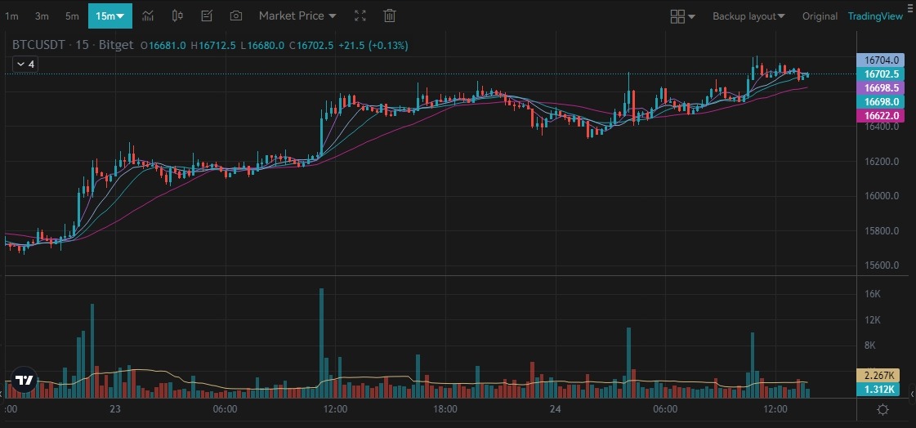916x428 pixels.
Task: Click the 23 date label on time axis
Action: (x=114, y=409)
